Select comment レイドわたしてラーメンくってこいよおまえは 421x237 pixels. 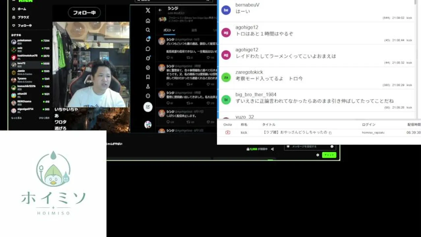pos(286,56)
